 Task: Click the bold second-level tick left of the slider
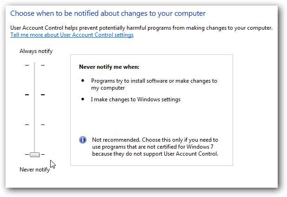pyautogui.click(x=27, y=95)
